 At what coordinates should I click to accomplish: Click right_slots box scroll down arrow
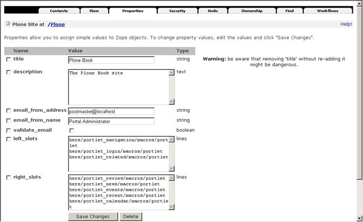click(x=172, y=207)
